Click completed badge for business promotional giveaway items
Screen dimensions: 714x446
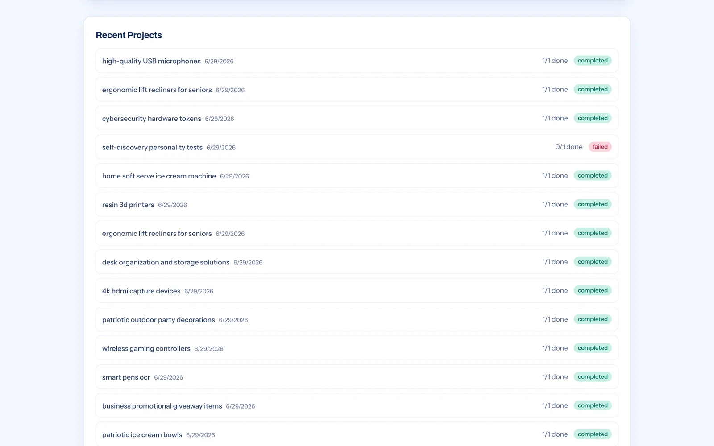593,405
